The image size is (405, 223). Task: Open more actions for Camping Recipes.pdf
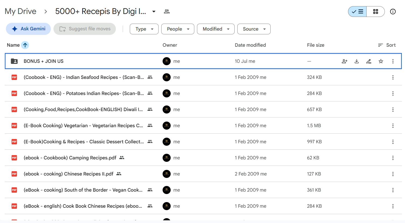point(393,158)
